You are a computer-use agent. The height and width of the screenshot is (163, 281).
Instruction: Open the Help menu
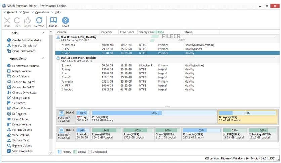[57, 12]
